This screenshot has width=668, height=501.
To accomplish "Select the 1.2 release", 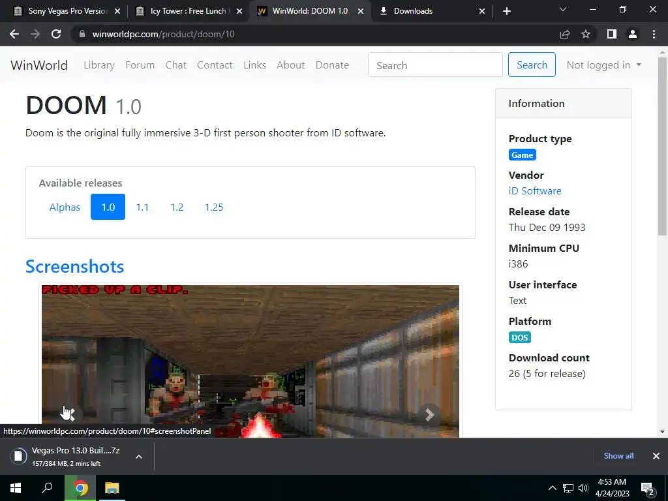I will coord(177,207).
